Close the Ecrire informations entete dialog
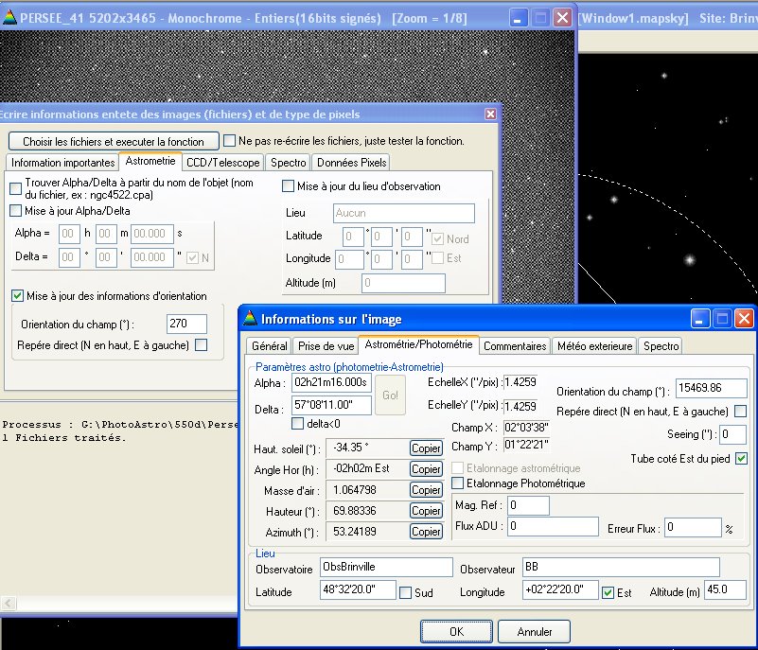This screenshot has height=650, width=758. (490, 114)
